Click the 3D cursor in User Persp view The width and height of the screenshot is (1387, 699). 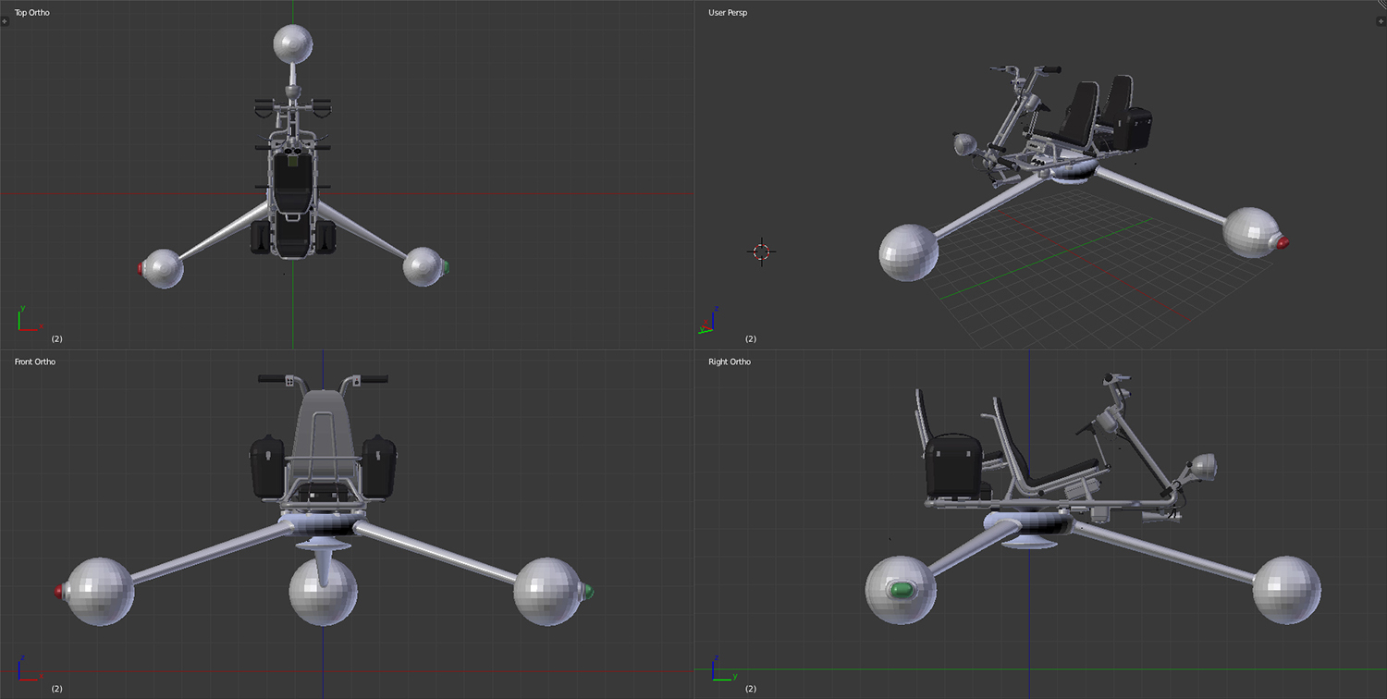pos(761,251)
